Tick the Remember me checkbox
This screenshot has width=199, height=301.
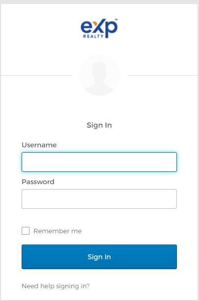(x=26, y=231)
